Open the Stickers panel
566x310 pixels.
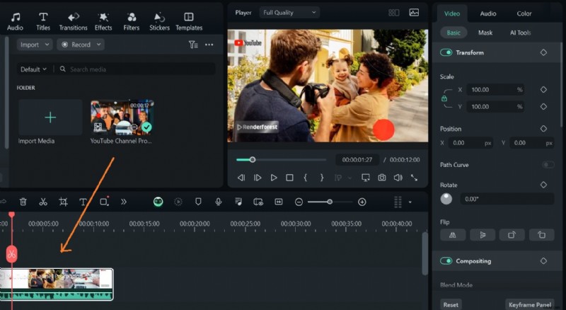pos(159,21)
